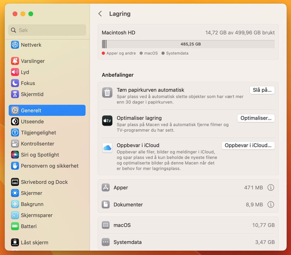
Task: Select the Fokus sidebar label
Action: [28, 83]
